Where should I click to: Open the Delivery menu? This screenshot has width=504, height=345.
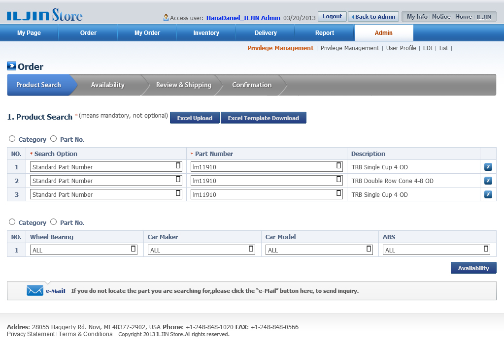(266, 33)
